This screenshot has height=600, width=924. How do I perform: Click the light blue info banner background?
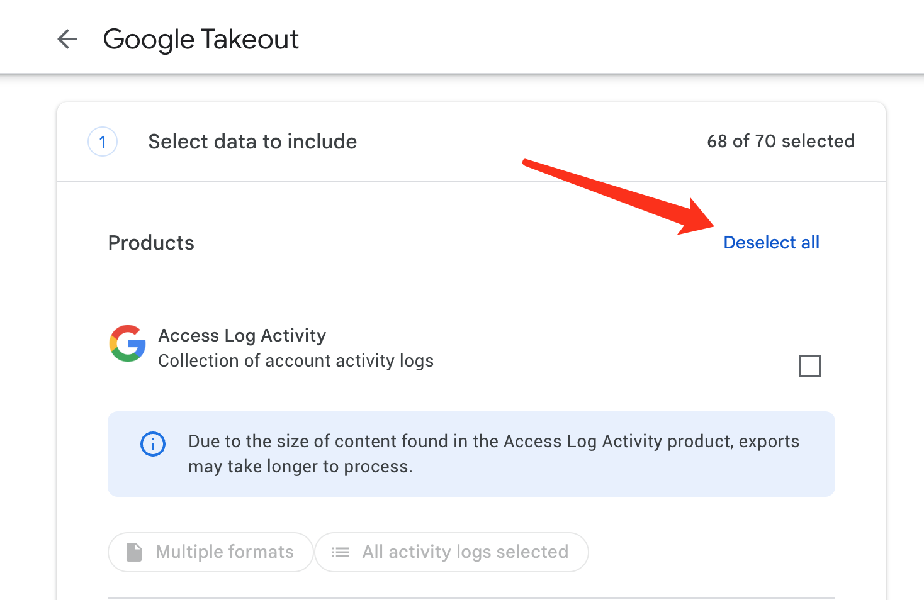pyautogui.click(x=471, y=454)
